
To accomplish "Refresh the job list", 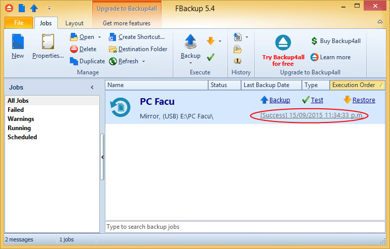I will coord(124,61).
